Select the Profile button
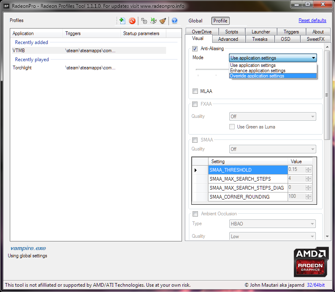 (x=220, y=21)
